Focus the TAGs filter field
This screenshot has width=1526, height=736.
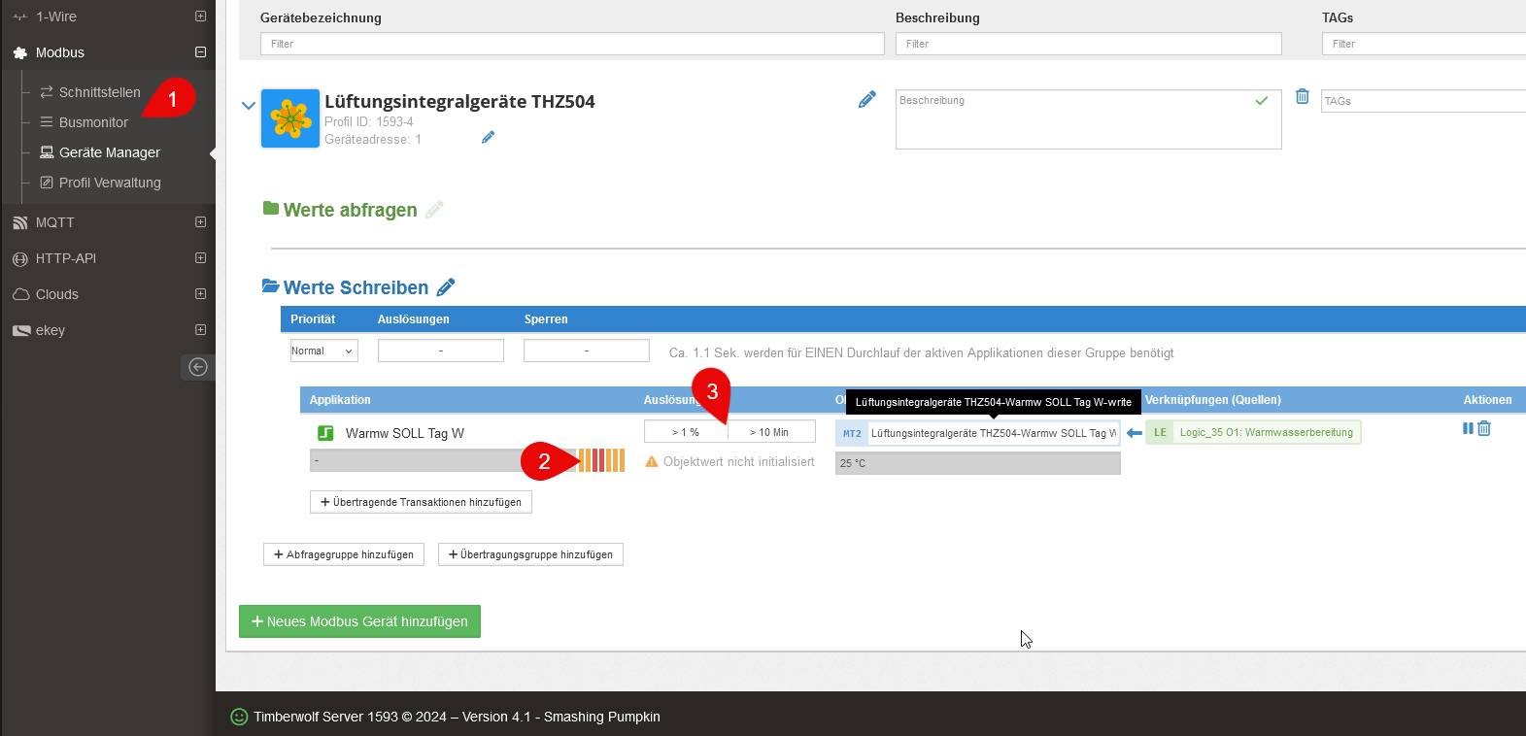click(x=1424, y=44)
